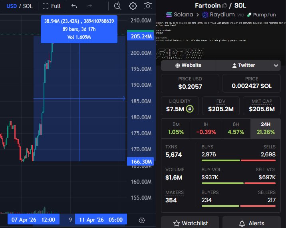The height and width of the screenshot is (228, 286).
Task: Click the Twitter person icon
Action: pos(234,66)
